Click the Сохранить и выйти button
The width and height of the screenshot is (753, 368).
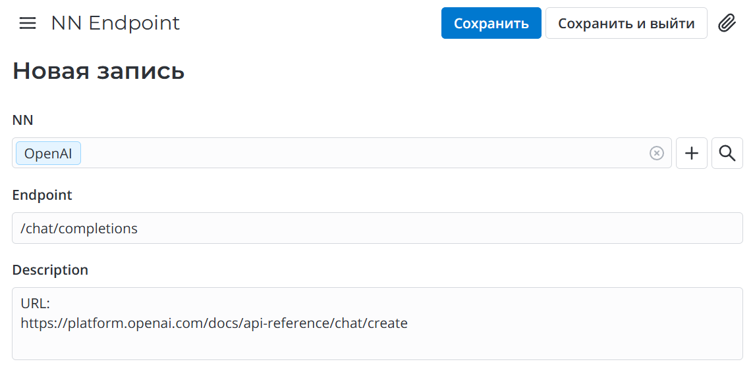tap(627, 23)
